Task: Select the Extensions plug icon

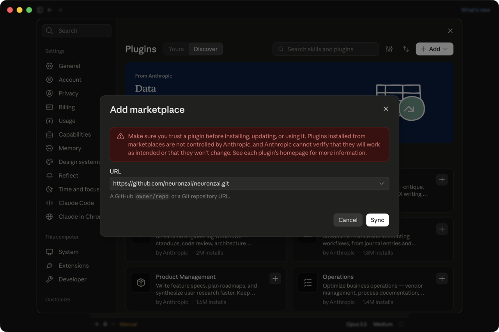Action: pos(50,266)
